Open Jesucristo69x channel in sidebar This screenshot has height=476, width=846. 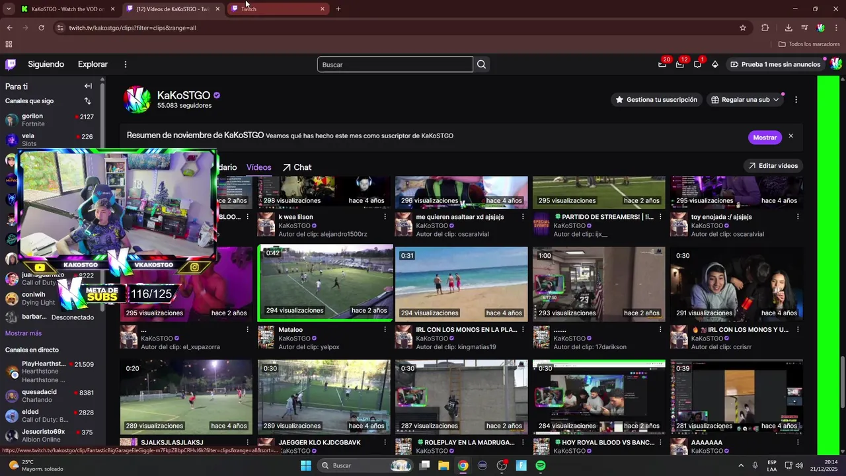tap(50, 435)
